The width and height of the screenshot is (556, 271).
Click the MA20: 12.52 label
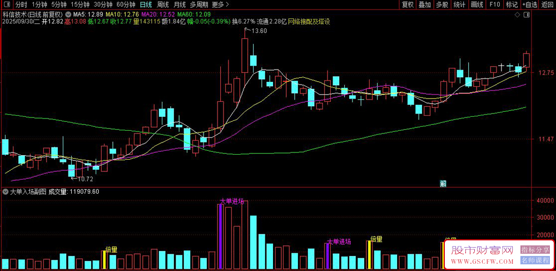pyautogui.click(x=158, y=14)
